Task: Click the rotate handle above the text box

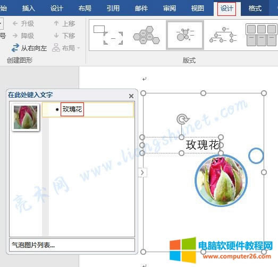Action: click(x=182, y=119)
